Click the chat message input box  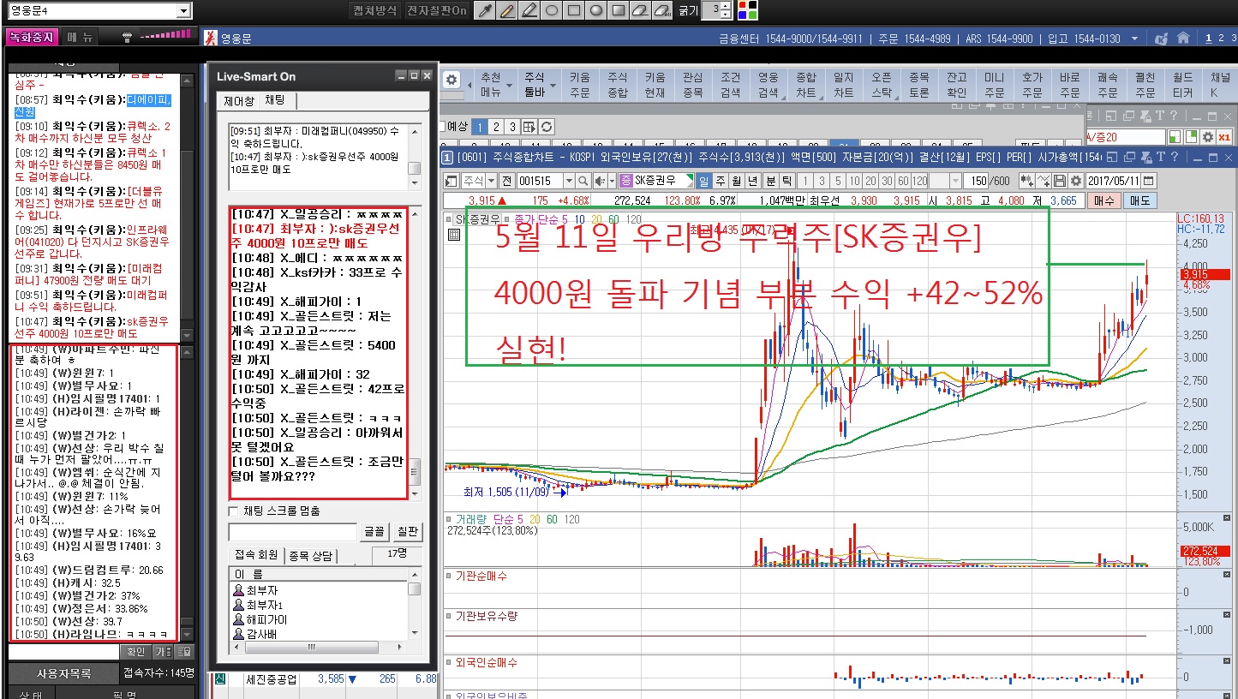[x=292, y=532]
